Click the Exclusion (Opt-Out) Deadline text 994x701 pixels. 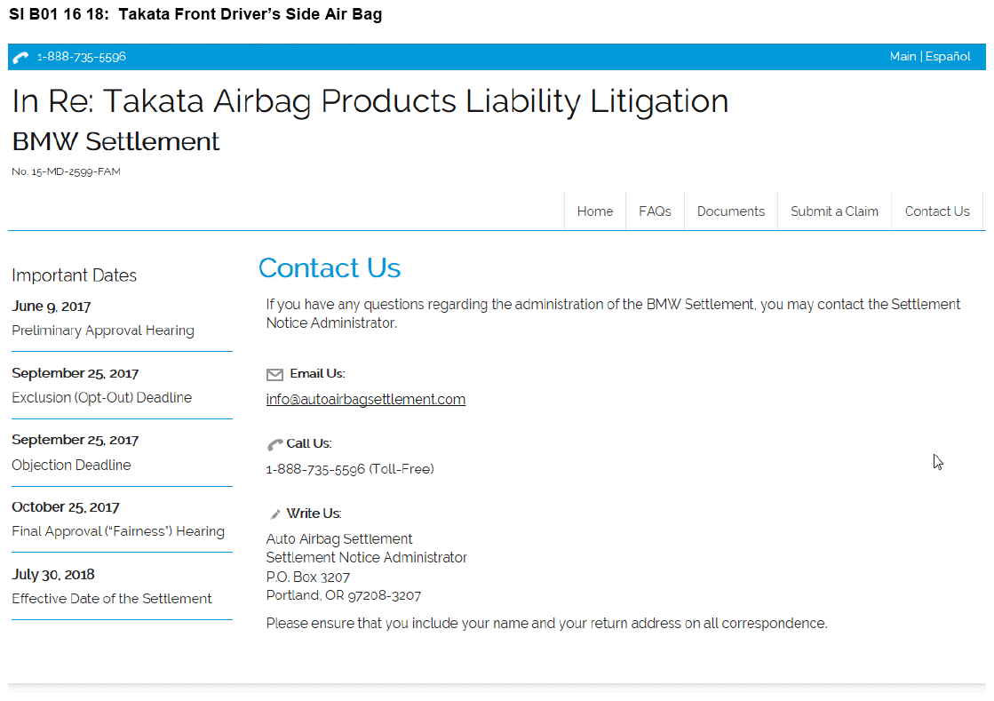(101, 398)
